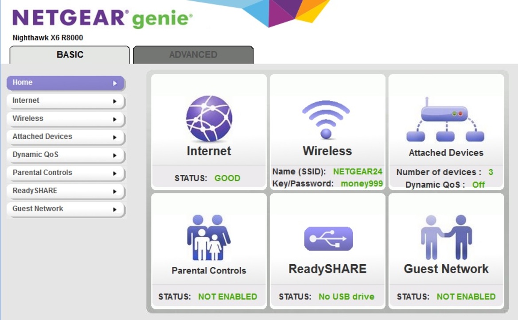Click the Name (SSID) label
518x320 pixels.
[299, 172]
